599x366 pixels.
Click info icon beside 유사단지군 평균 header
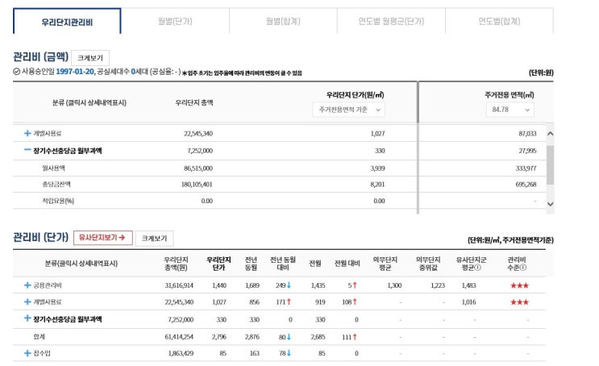click(477, 268)
